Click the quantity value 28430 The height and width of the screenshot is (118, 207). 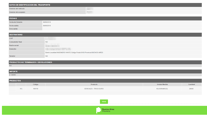[191, 89]
